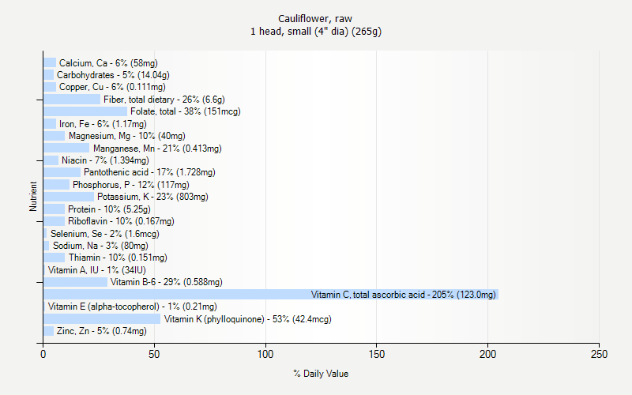The image size is (632, 395).
Task: Click the Vitamin A, IU - 1% label
Action: click(96, 270)
